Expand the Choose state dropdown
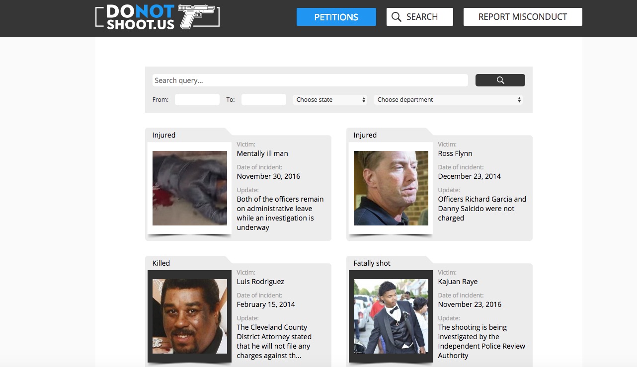Image resolution: width=637 pixels, height=367 pixels. pyautogui.click(x=330, y=99)
